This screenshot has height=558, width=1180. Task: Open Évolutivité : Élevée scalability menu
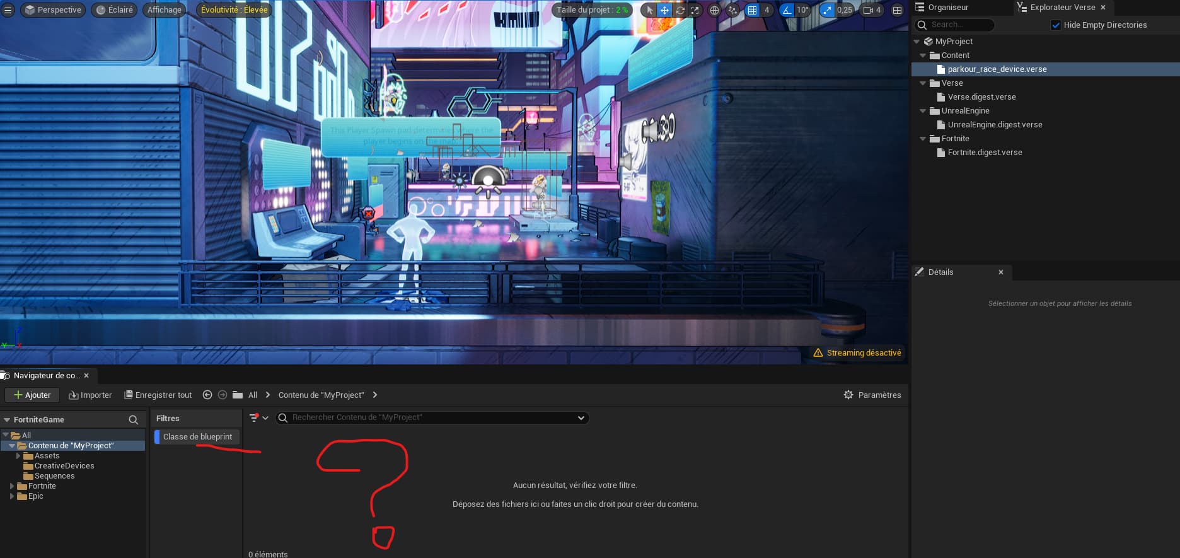pos(234,10)
